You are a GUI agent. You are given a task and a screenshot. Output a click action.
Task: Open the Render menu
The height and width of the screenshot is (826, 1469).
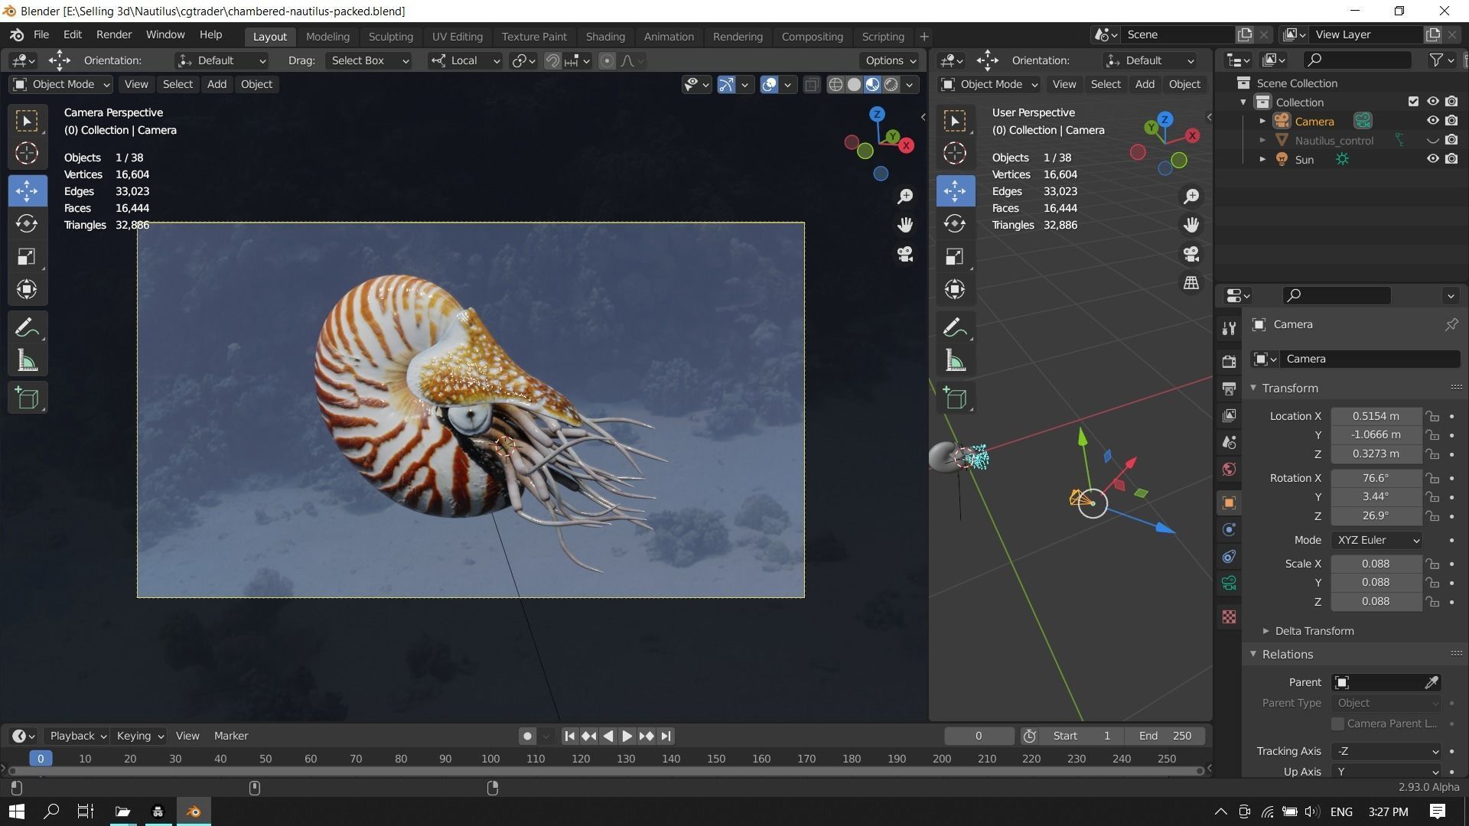click(114, 34)
